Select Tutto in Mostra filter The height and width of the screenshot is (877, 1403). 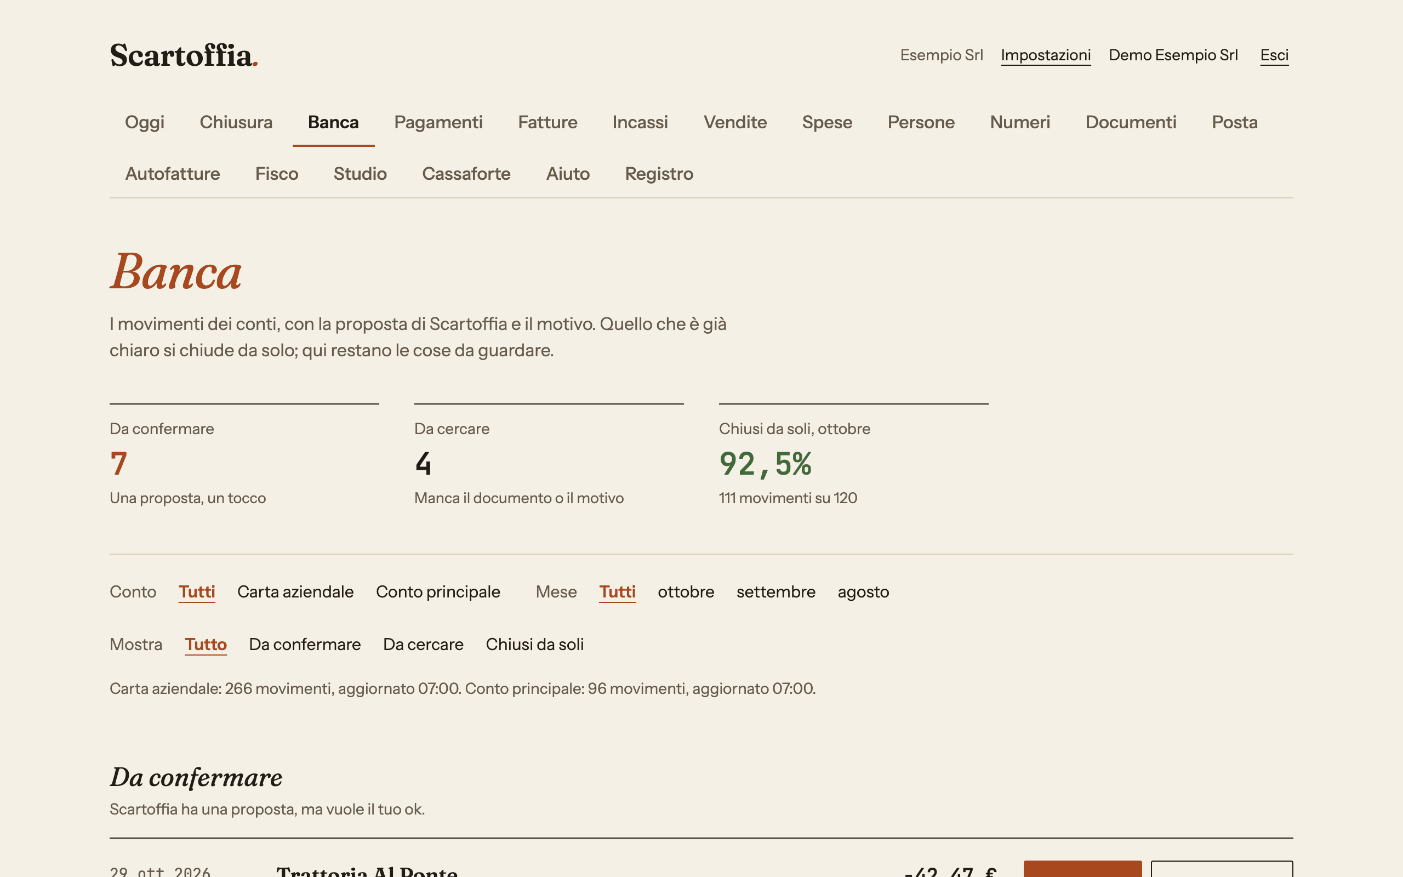(205, 645)
